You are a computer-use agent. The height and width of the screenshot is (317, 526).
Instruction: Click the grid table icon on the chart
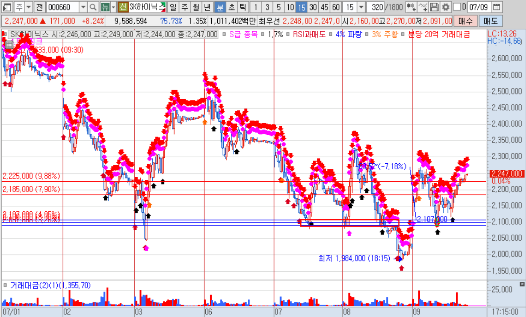(9, 44)
